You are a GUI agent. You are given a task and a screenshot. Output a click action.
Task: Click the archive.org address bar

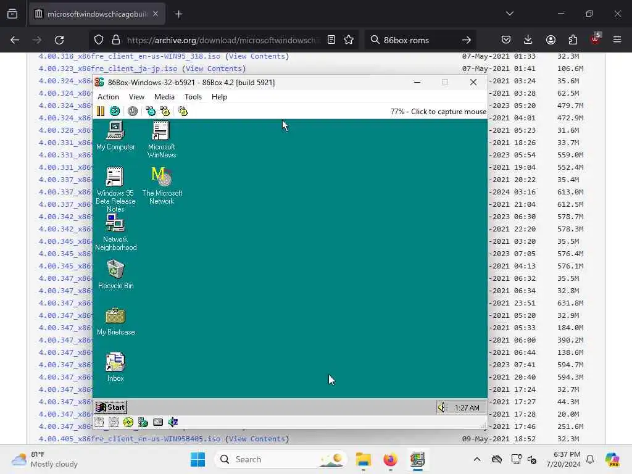click(x=223, y=40)
